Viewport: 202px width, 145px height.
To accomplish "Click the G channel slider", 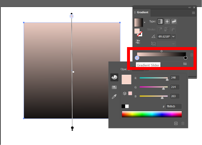I will pyautogui.click(x=154, y=87).
